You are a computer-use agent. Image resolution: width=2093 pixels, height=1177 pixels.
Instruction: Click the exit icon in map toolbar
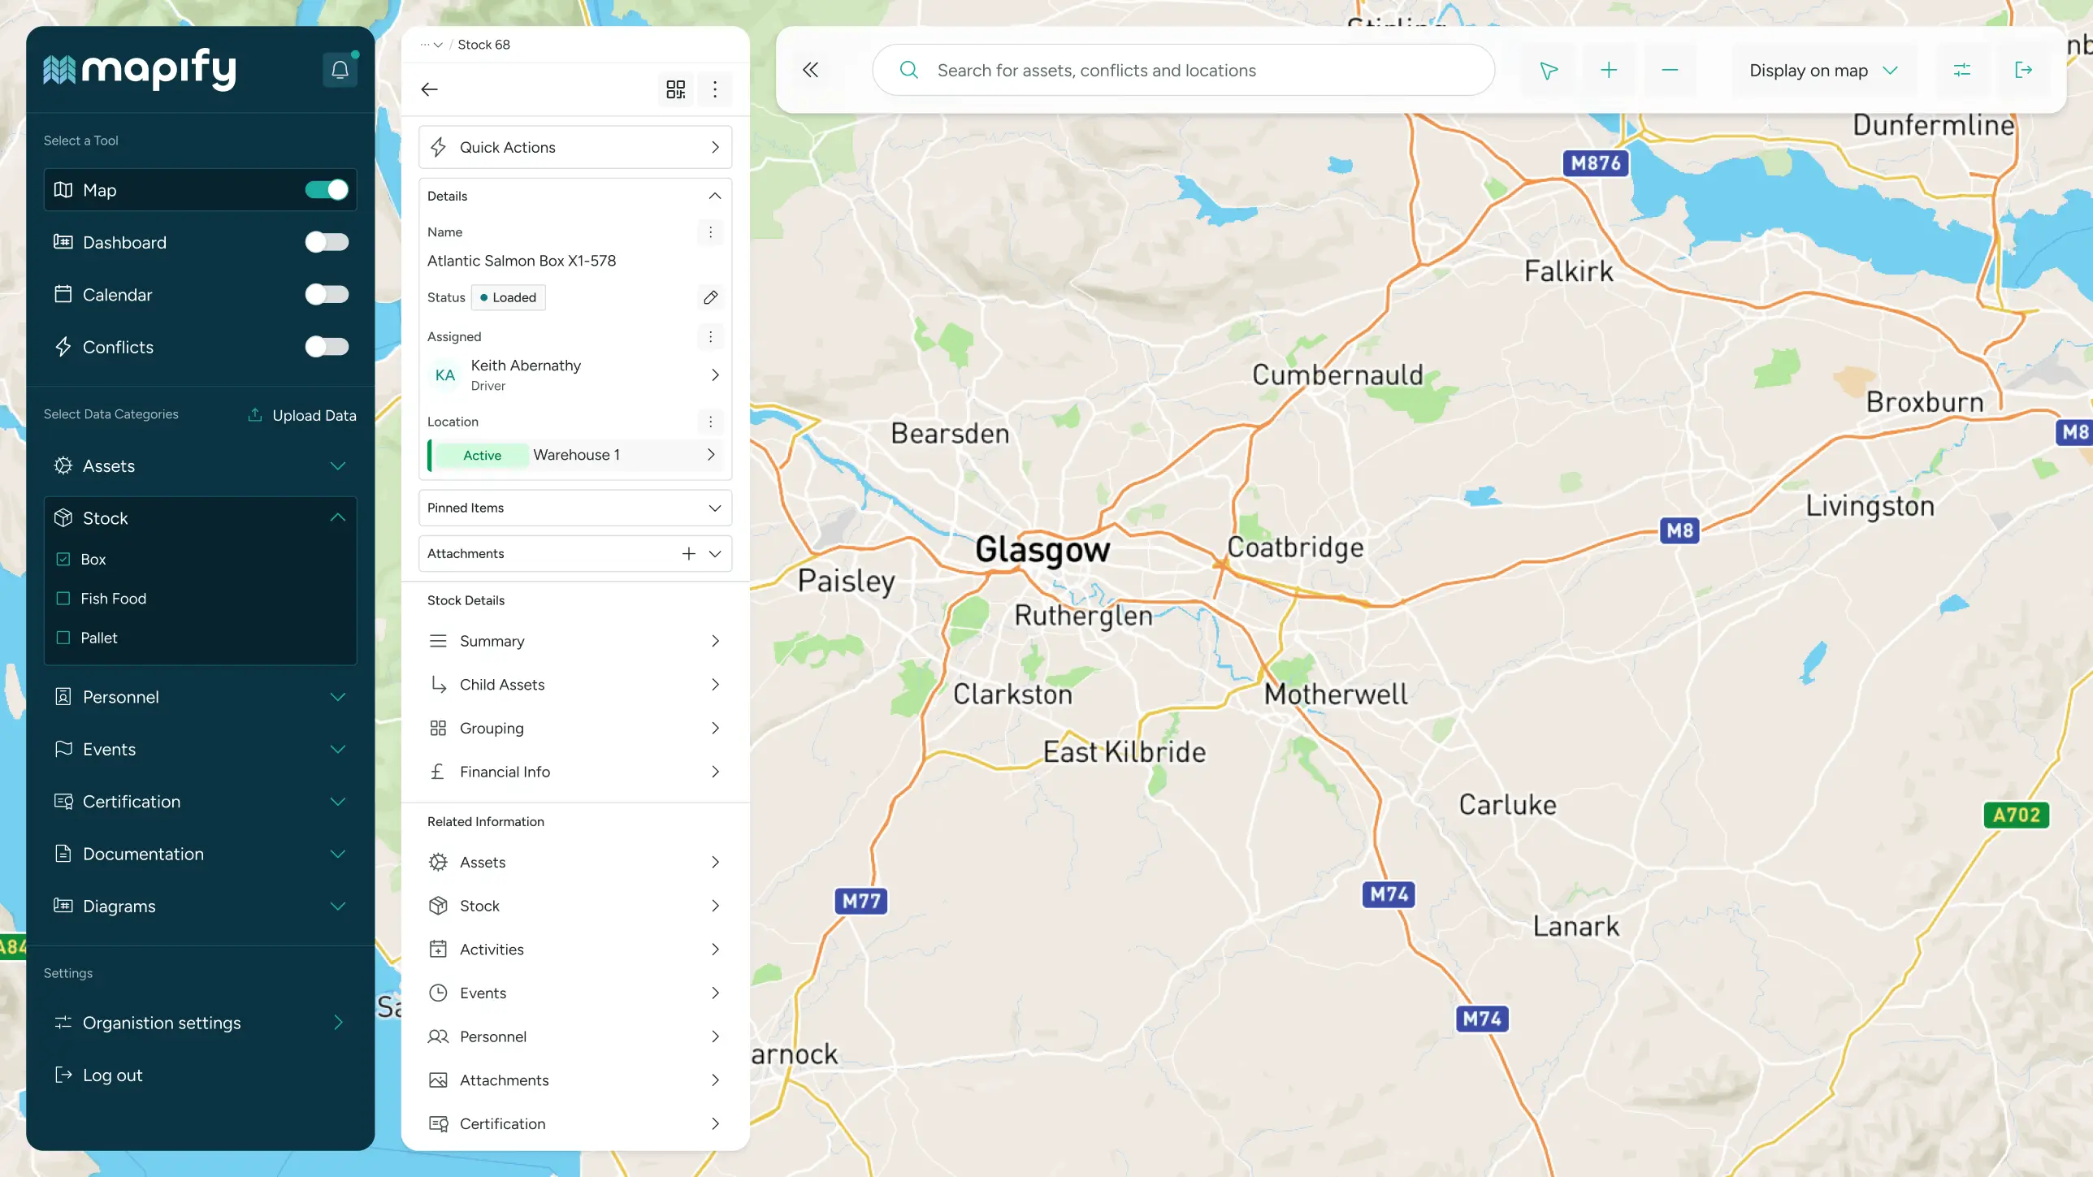click(2024, 71)
